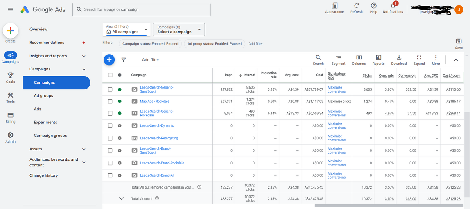Open the Goals trophy icon
This screenshot has height=209, width=470.
11,75
